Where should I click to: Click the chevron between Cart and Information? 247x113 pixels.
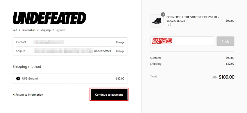(x=20, y=30)
